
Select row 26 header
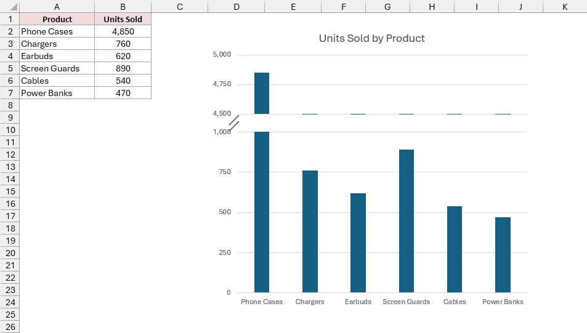point(10,327)
